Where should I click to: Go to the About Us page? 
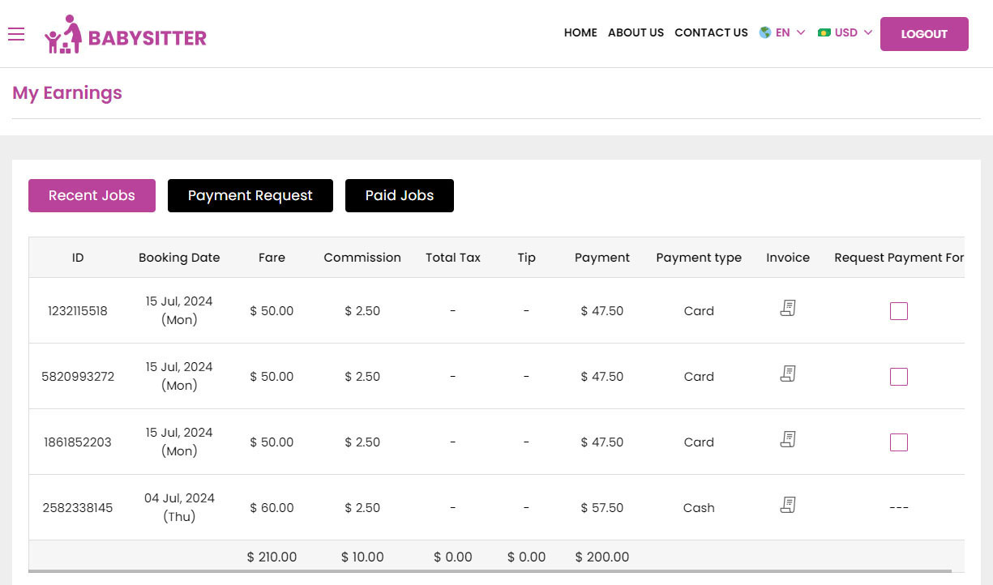[636, 33]
